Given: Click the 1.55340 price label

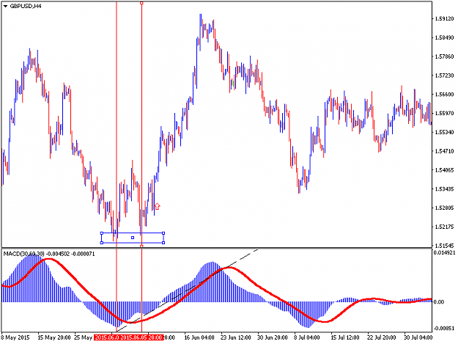Looking at the screenshot, I should [444, 132].
